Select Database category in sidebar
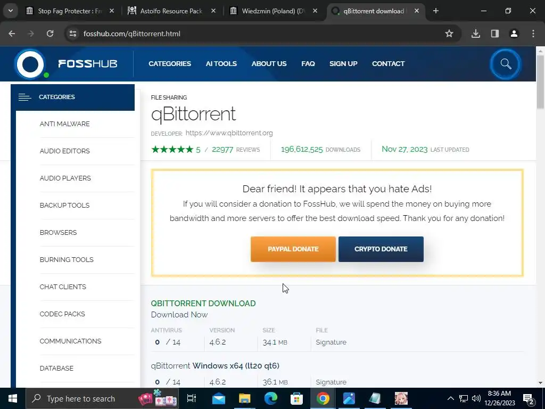This screenshot has width=545, height=409. point(56,368)
